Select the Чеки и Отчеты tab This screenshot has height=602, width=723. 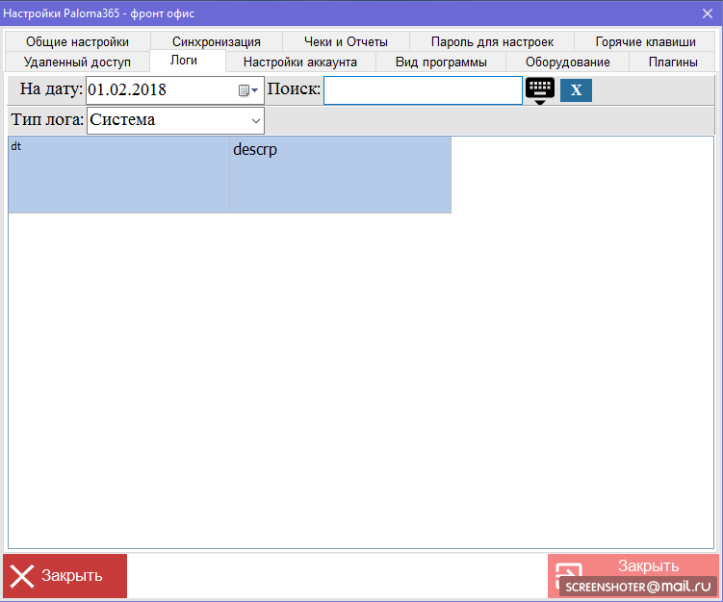pos(346,41)
